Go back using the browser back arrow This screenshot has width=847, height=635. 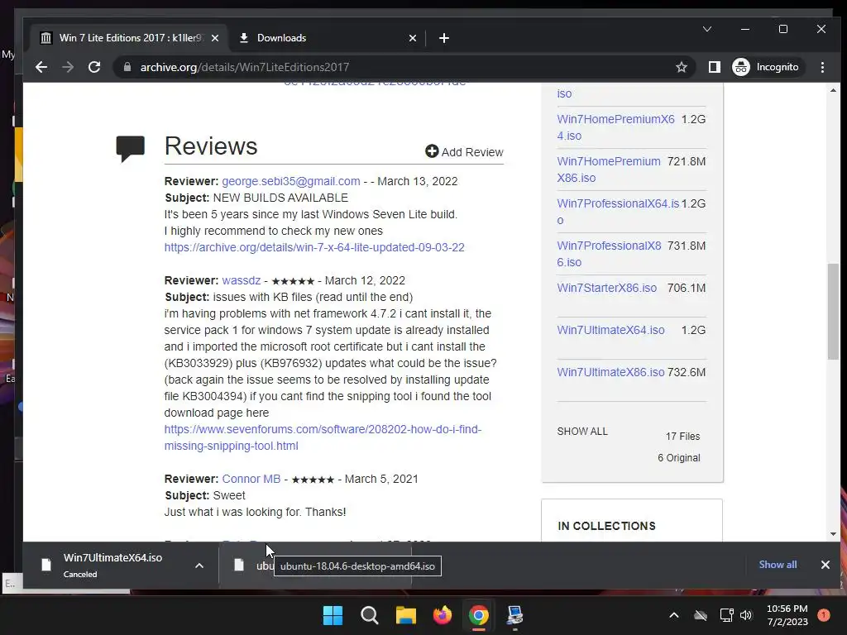coord(41,67)
